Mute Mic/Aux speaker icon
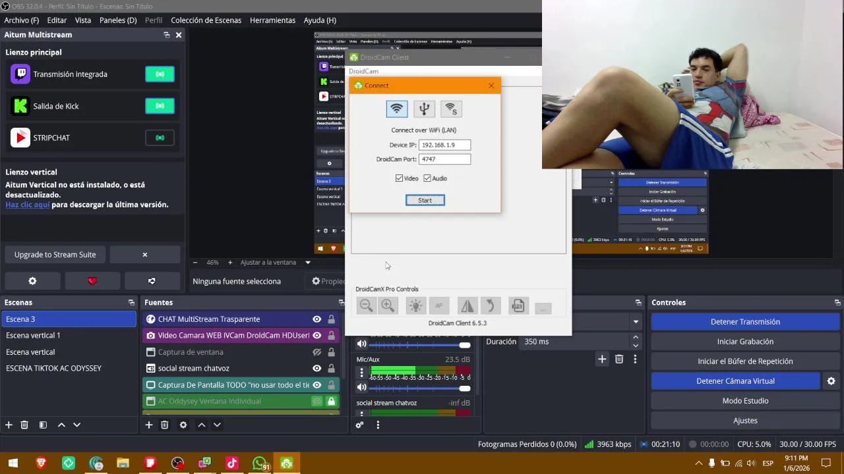The height and width of the screenshot is (474, 844). click(361, 387)
